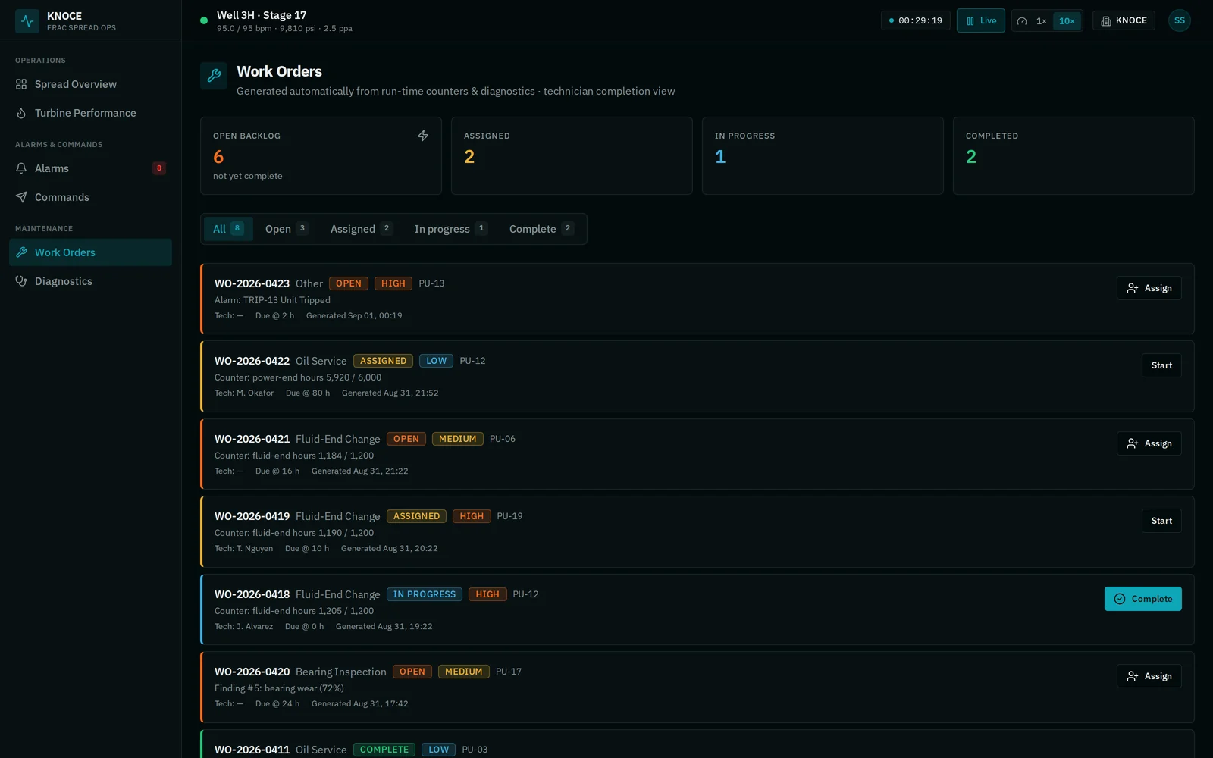
Task: Click 'Tech: T. Nguyen' text
Action: point(243,548)
